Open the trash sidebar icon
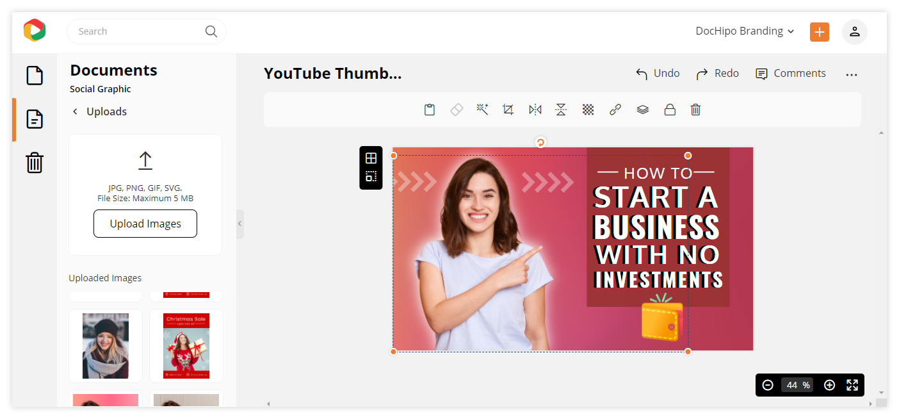Image resolution: width=899 pixels, height=419 pixels. click(x=35, y=163)
